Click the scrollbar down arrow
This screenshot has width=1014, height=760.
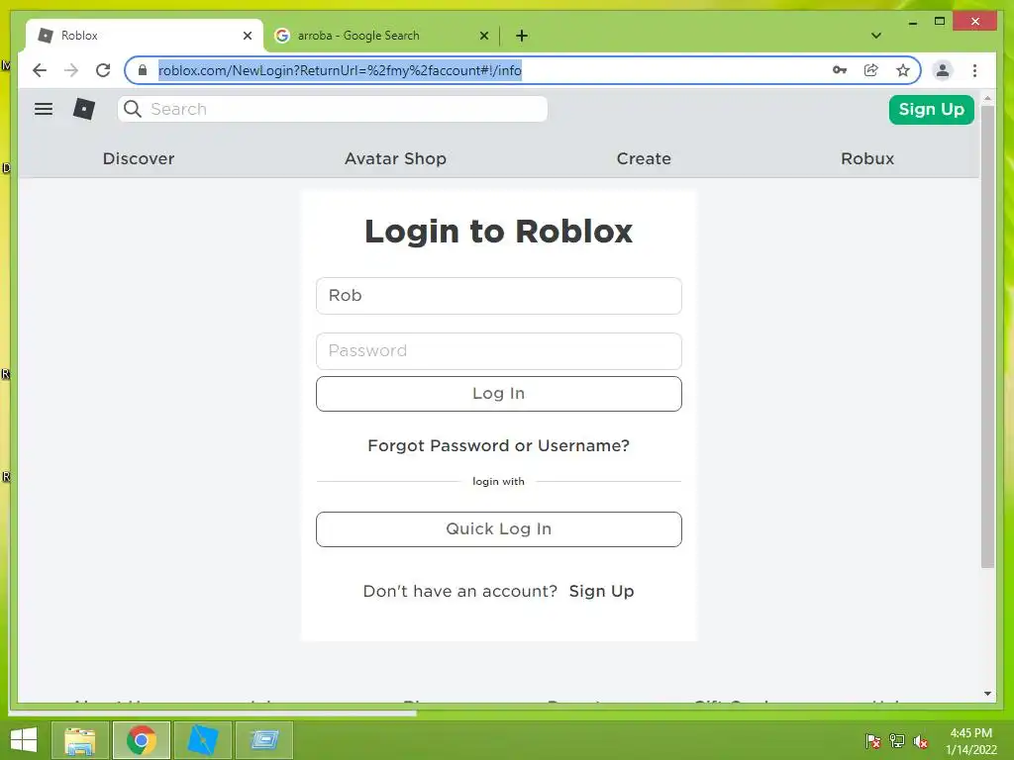(987, 694)
